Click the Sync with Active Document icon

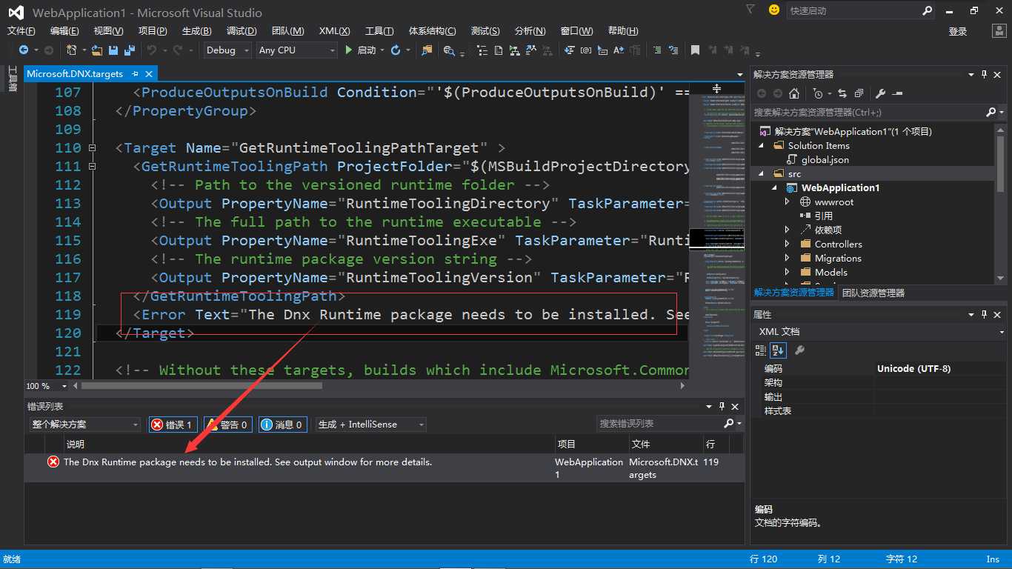(x=842, y=93)
